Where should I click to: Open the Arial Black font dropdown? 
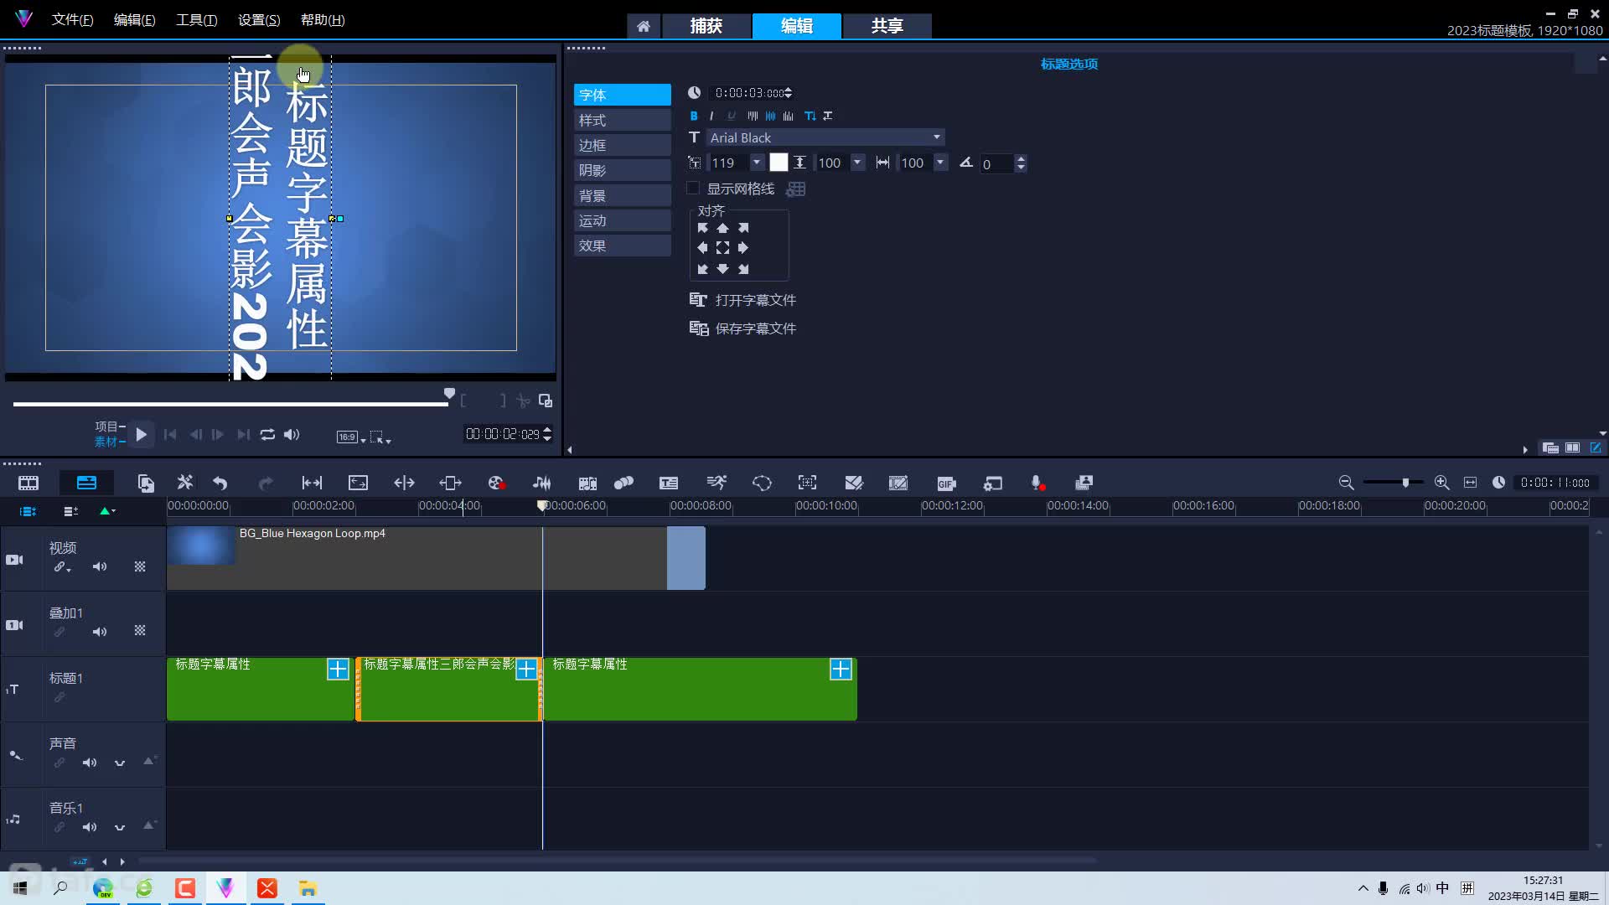pos(937,137)
